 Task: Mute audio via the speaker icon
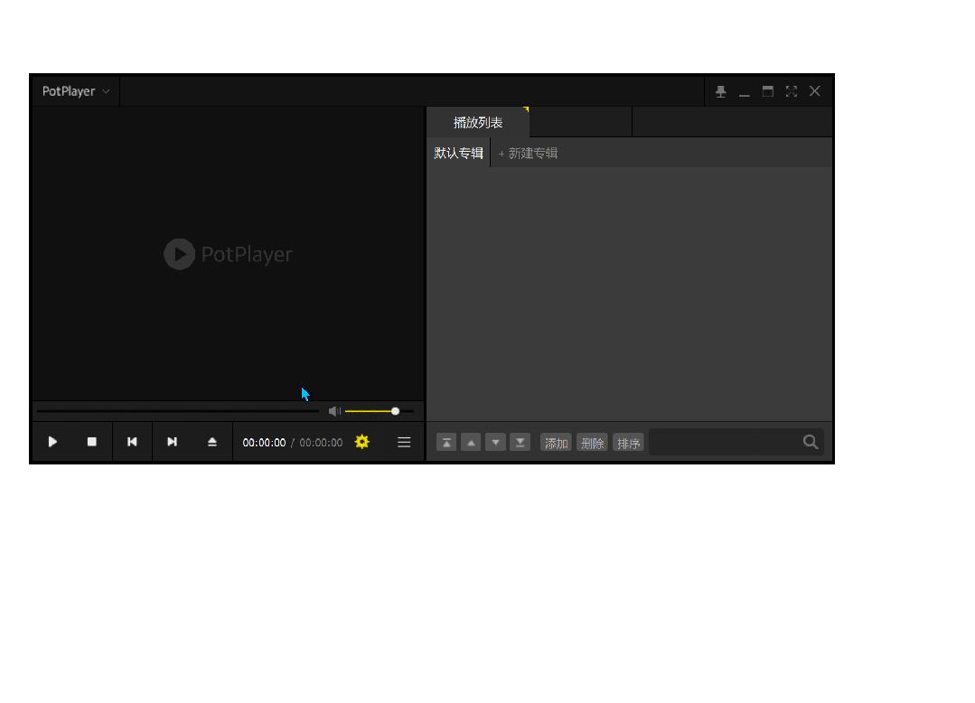(334, 411)
